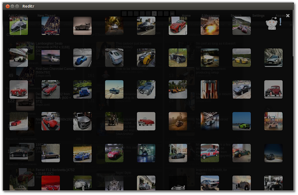
Task: Open the white vintage roadster thumbnail
Action: pyautogui.click(x=82, y=183)
